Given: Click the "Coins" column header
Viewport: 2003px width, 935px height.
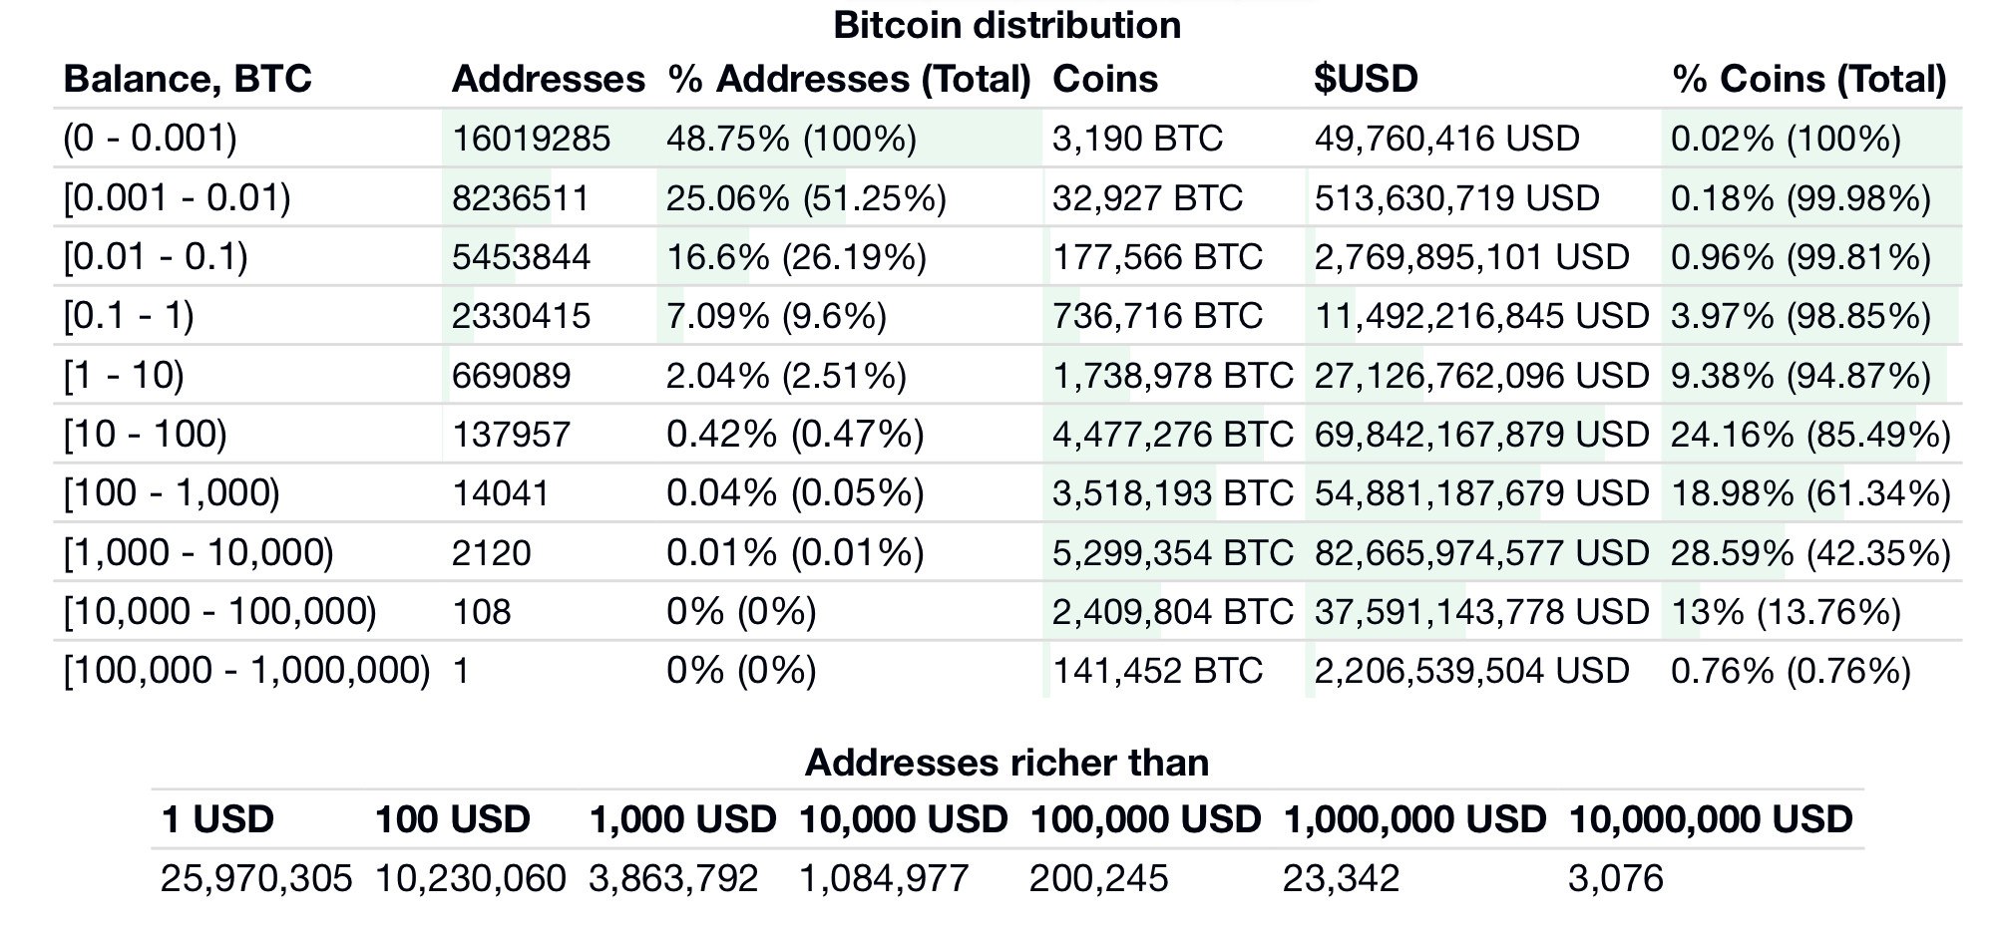Looking at the screenshot, I should [1105, 79].
